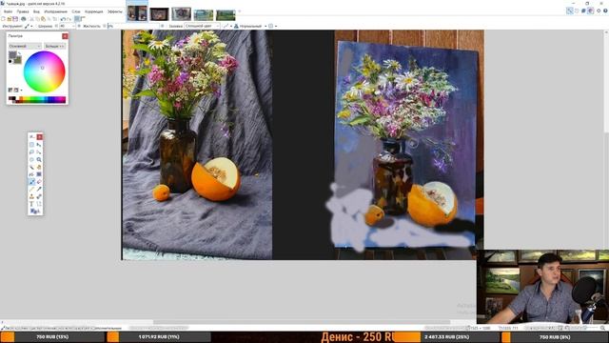The width and height of the screenshot is (609, 343).
Task: Select the Shapes tool
Action: (x=34, y=212)
